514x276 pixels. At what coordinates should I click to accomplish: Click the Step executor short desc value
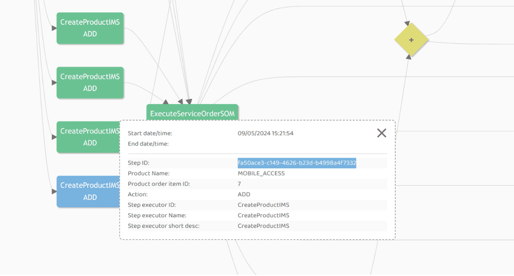[x=263, y=226]
